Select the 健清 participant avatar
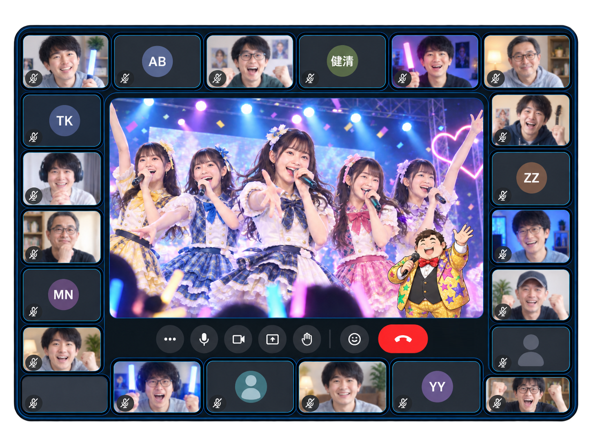591x443 pixels. [342, 61]
